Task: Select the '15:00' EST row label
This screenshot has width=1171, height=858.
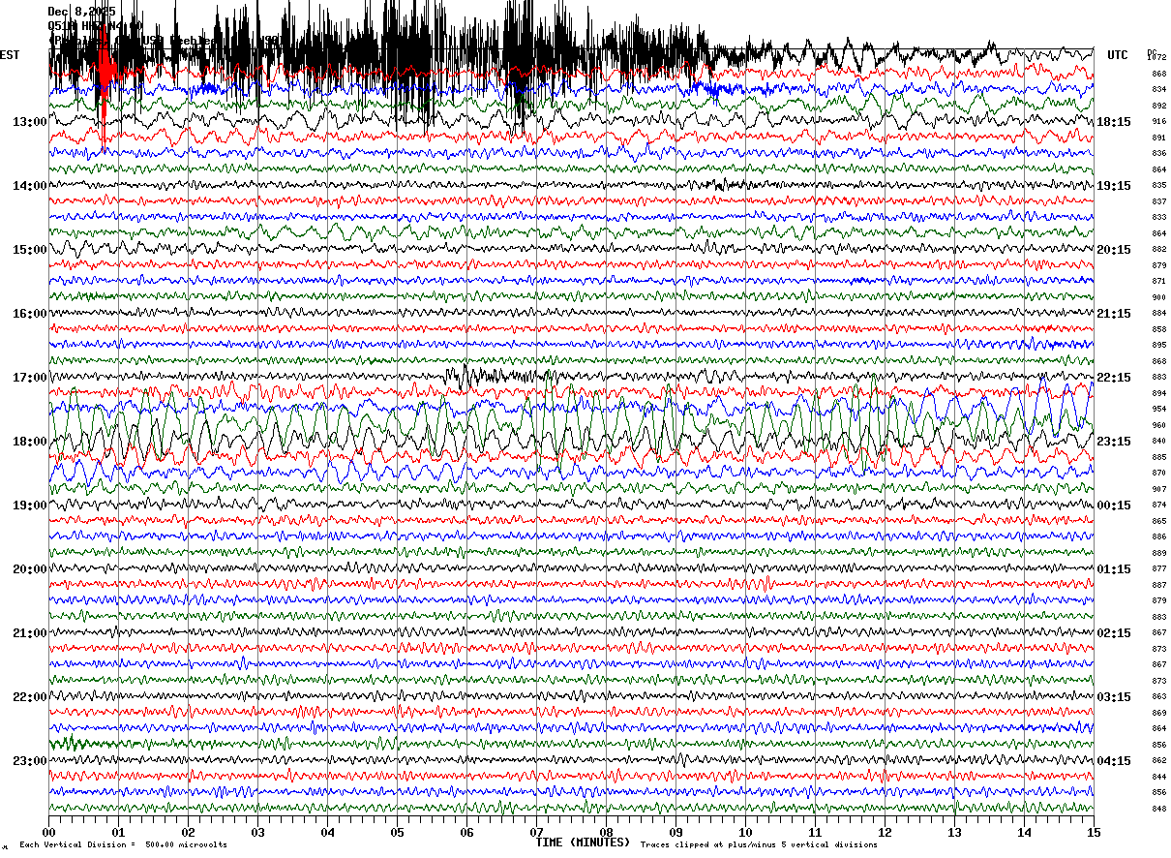Action: click(30, 250)
